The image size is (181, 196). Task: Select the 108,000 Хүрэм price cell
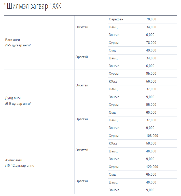pyautogui.click(x=161, y=136)
